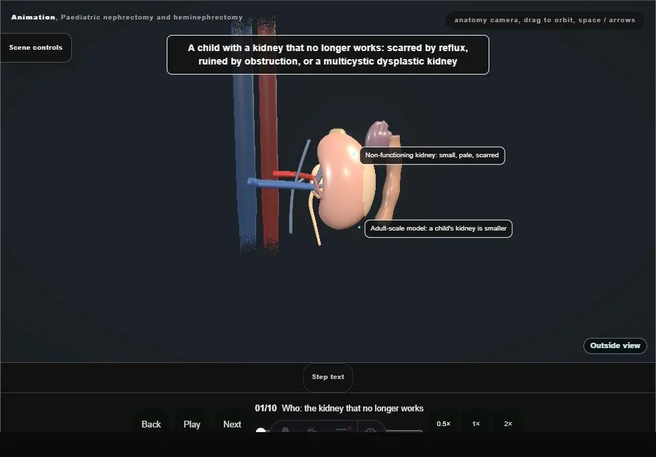Play the animation

[x=192, y=424]
